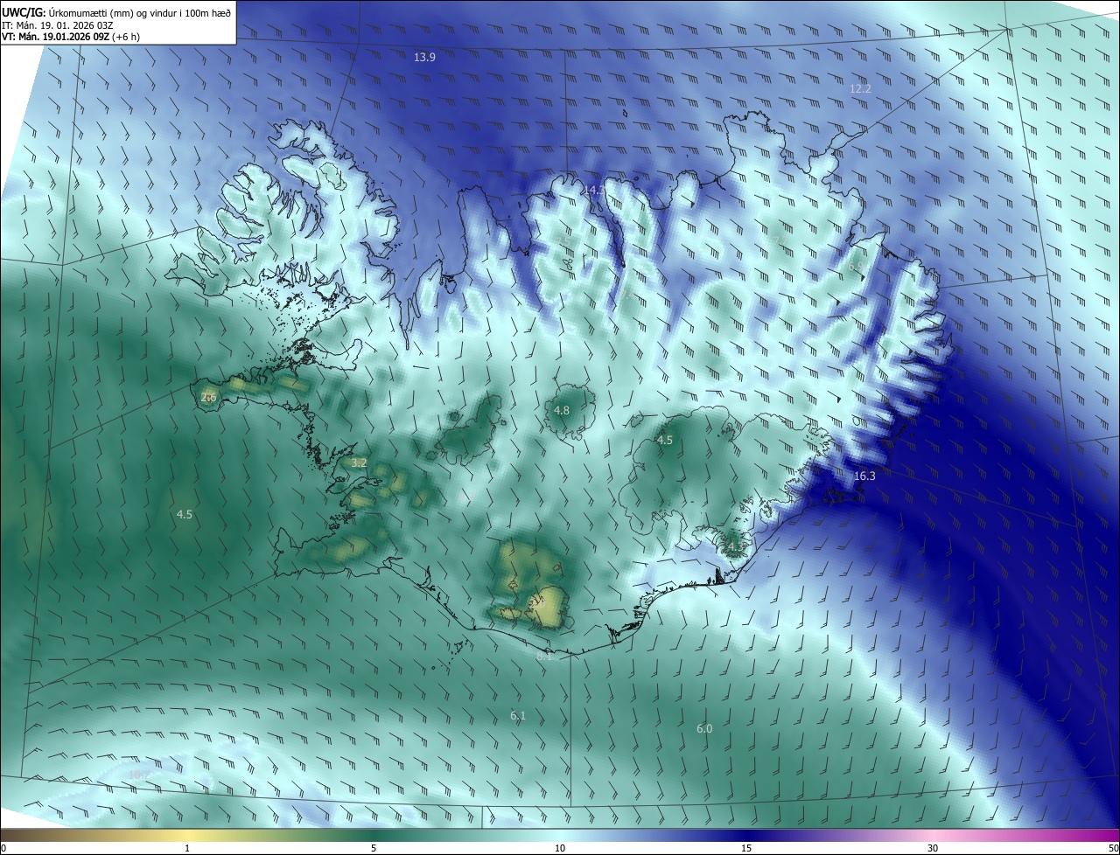This screenshot has height=855, width=1120.
Task: Click the 3.2 value on Reykjanes area
Action: [x=358, y=462]
